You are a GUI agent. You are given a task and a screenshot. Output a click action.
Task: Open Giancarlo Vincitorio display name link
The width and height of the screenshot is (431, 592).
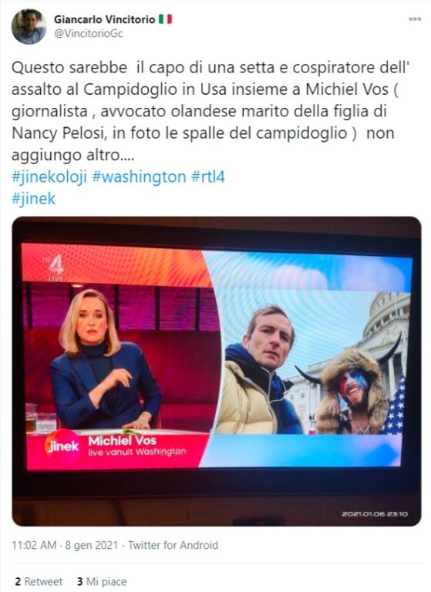(105, 19)
